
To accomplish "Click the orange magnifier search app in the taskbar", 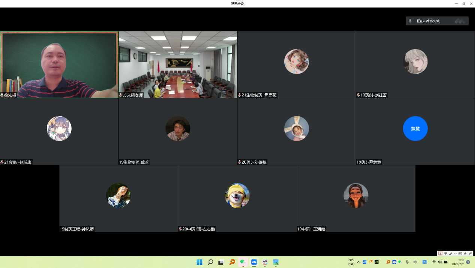I will pyautogui.click(x=232, y=262).
